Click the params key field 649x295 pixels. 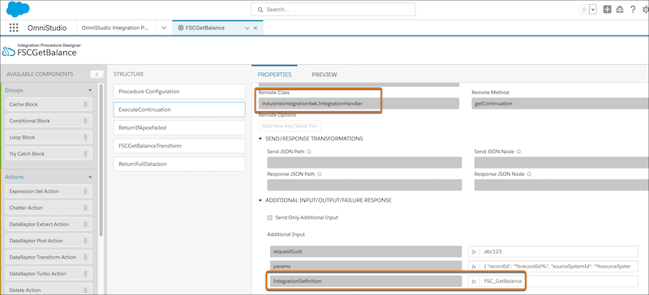[366, 267]
